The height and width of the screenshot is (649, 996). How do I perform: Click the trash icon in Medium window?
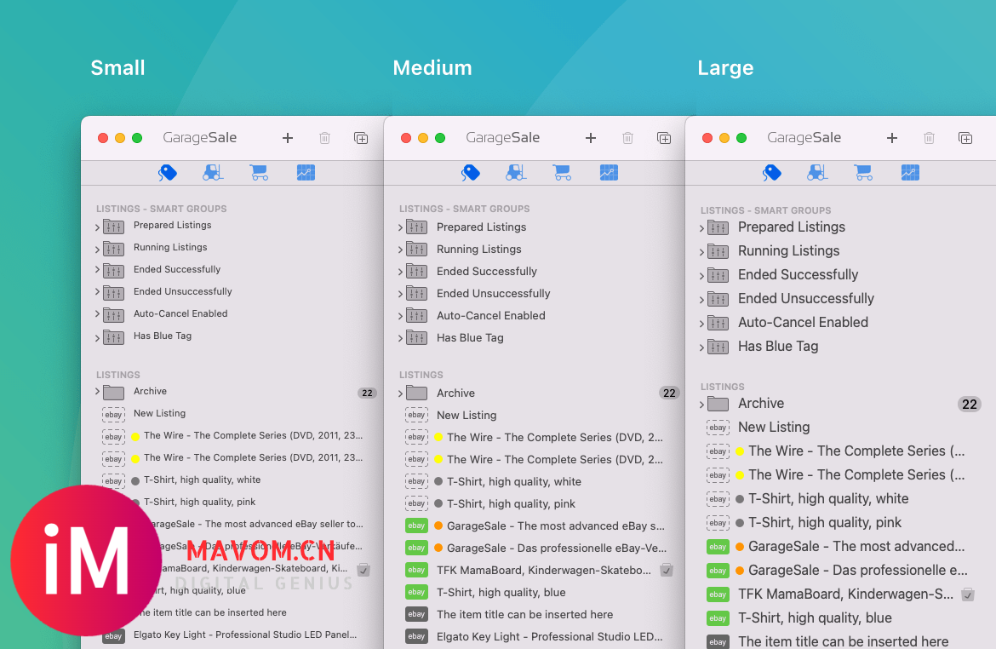coord(627,138)
